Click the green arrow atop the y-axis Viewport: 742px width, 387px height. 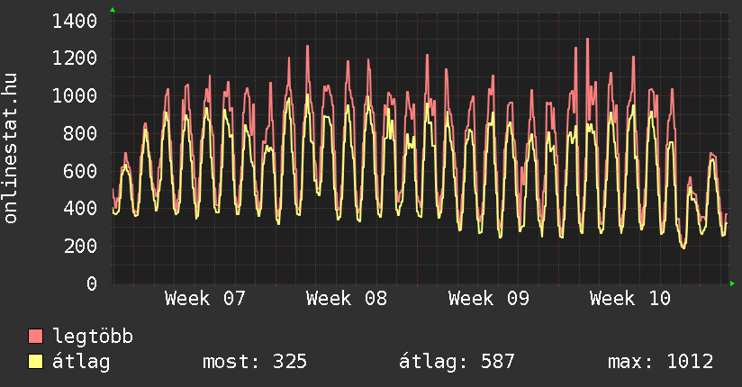click(x=113, y=10)
